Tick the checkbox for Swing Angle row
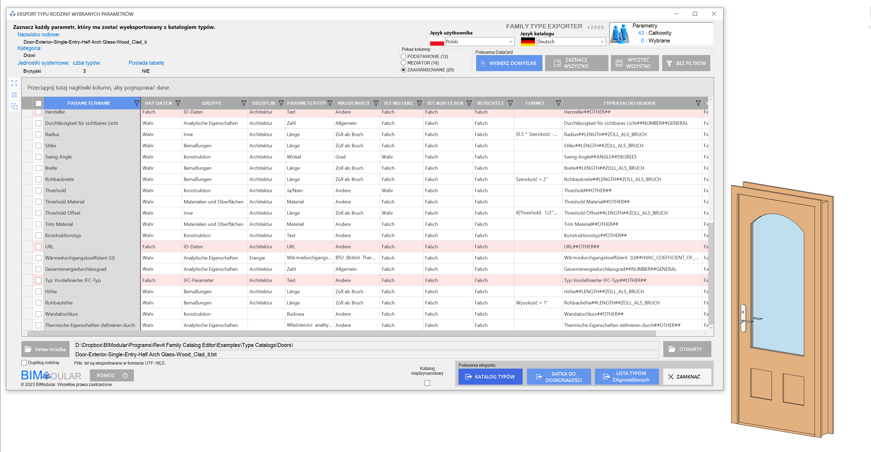The image size is (871, 452). [x=38, y=157]
